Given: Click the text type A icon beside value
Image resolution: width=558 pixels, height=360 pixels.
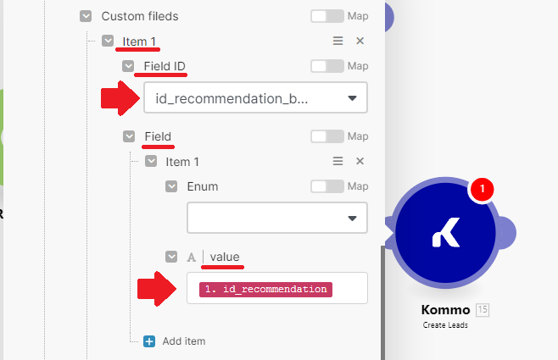Looking at the screenshot, I should click(x=192, y=258).
